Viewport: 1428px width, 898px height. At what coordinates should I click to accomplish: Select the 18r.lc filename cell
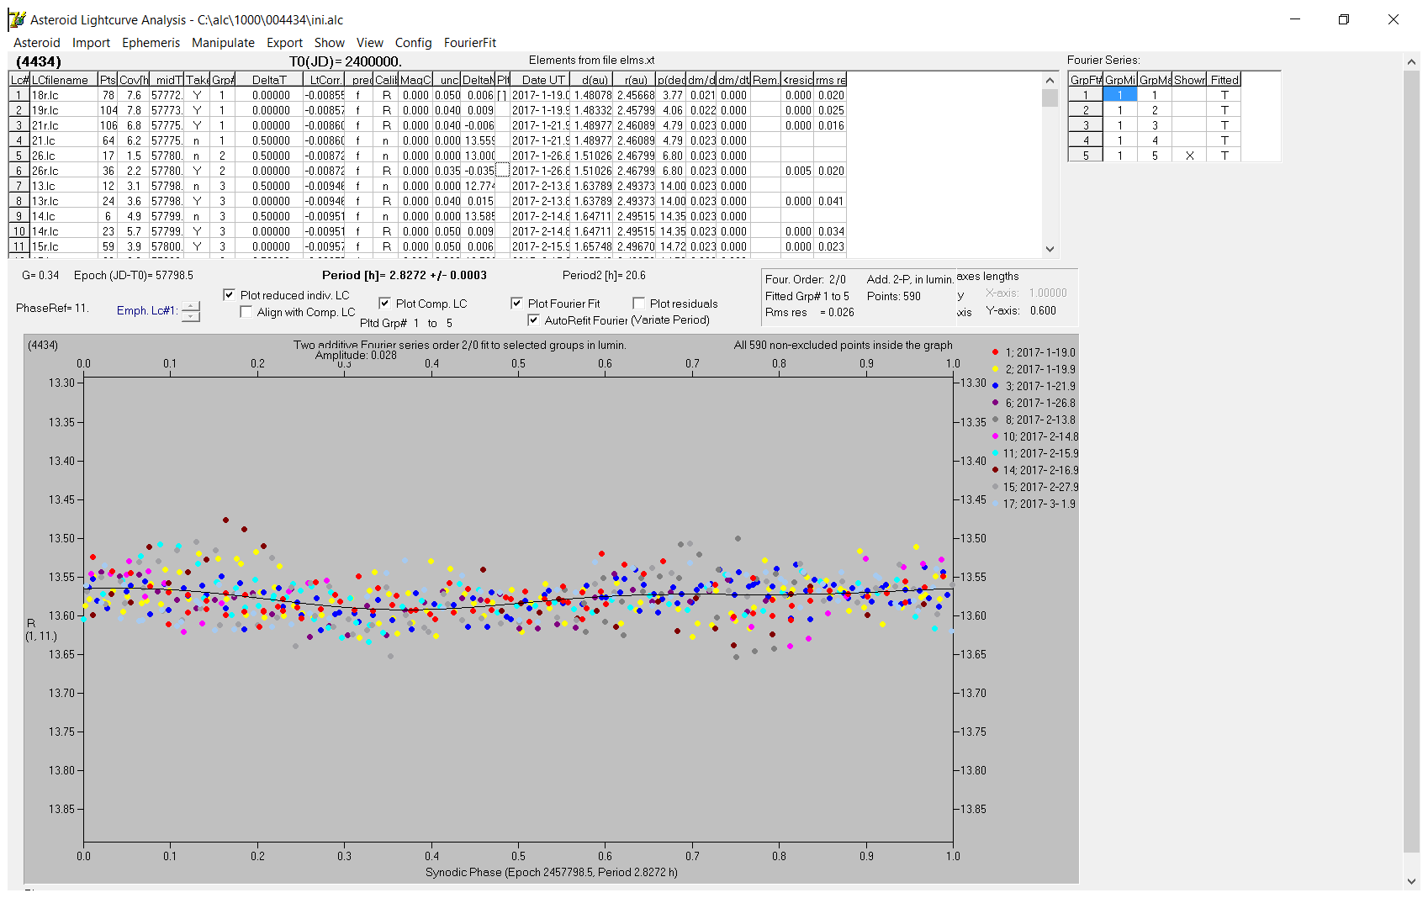tap(64, 95)
